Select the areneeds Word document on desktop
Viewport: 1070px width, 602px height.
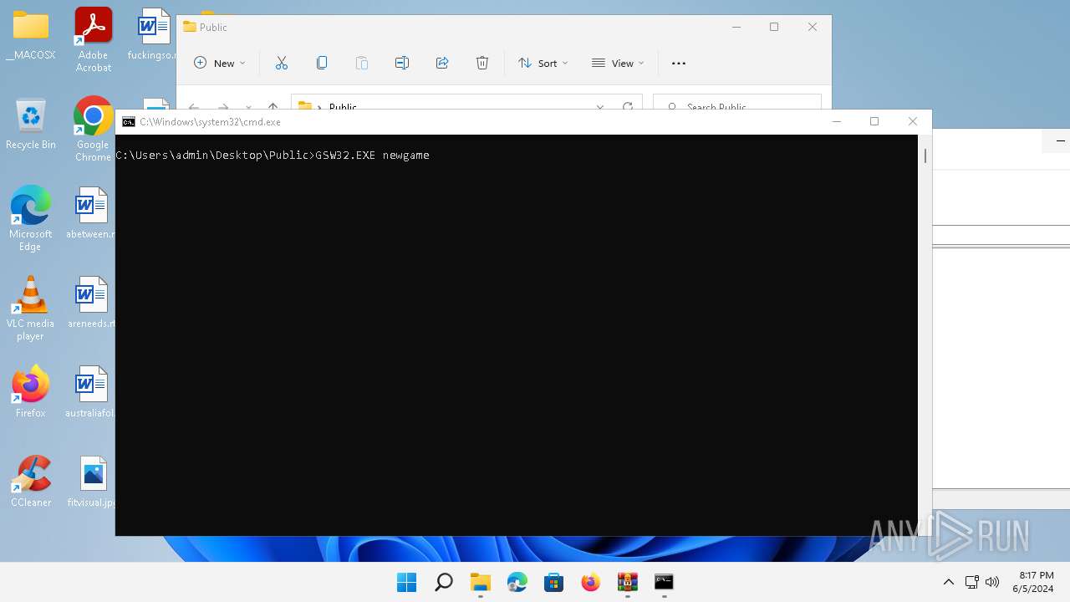90,302
